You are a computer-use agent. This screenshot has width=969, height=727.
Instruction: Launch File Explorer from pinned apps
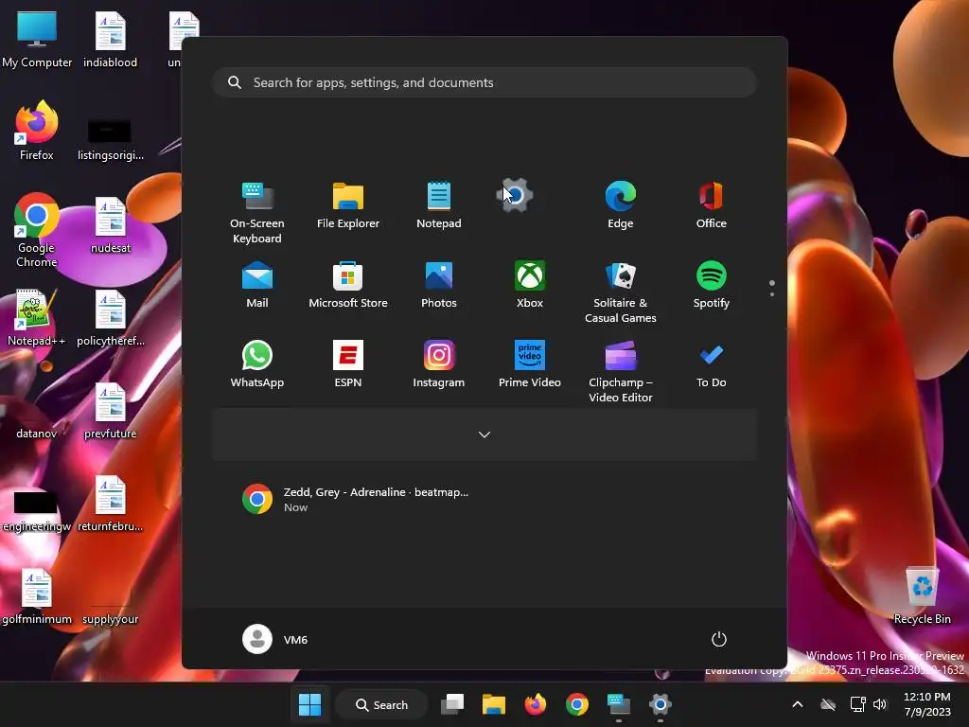[x=348, y=205]
